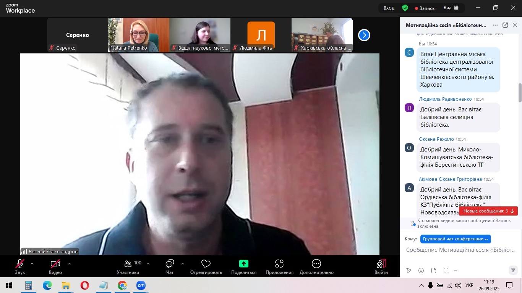Click sender name Оксана Режило in chat
This screenshot has height=293, width=522.
[436, 139]
